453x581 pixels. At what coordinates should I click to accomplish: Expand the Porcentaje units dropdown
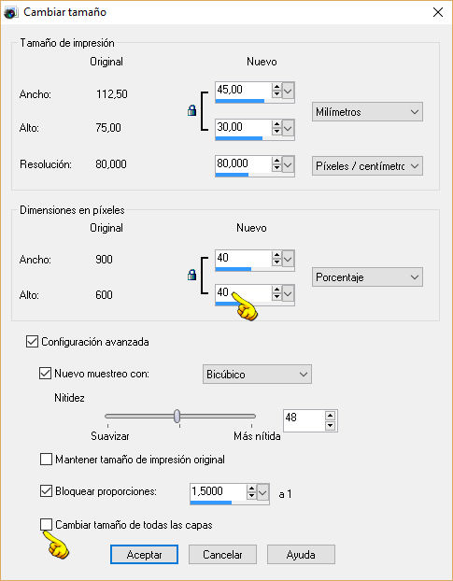coord(367,277)
